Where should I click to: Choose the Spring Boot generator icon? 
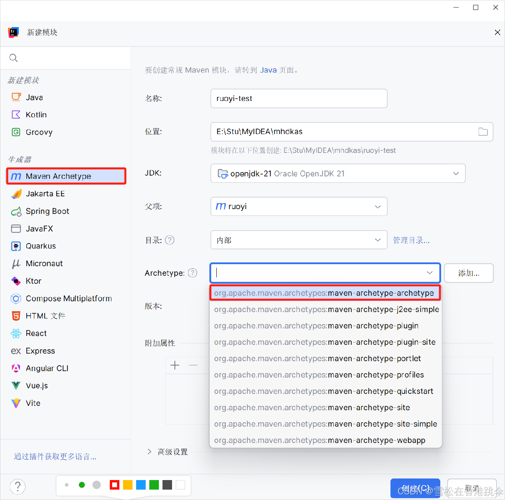click(16, 211)
